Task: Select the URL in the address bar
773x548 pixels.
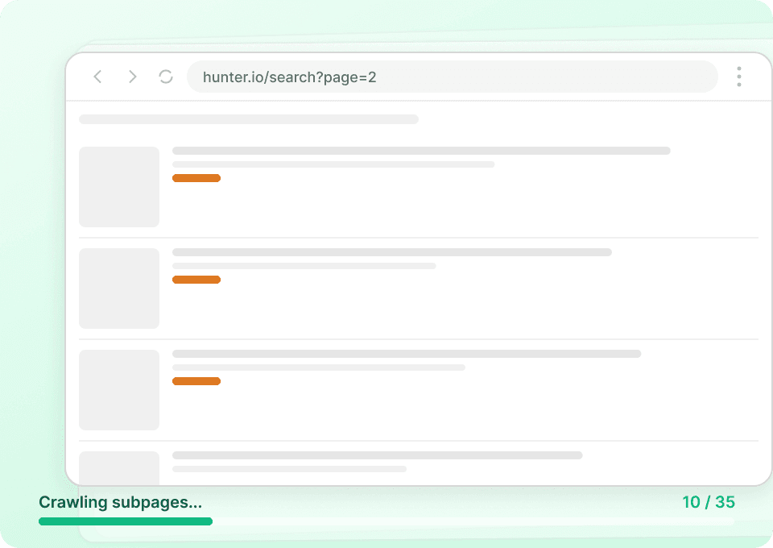Action: (453, 77)
